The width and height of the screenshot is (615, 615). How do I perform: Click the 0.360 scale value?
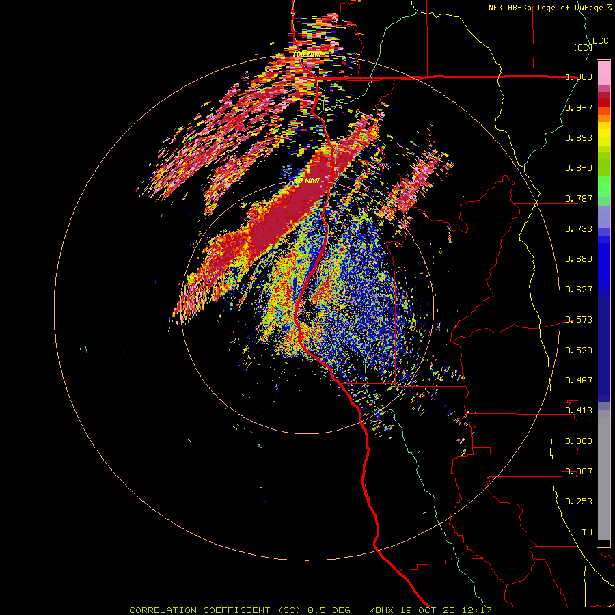tap(579, 441)
